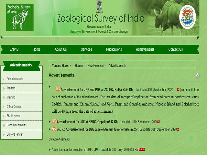Click NEW badge on JRF and PDF Kolkata
207x155 pixels.
58,89
